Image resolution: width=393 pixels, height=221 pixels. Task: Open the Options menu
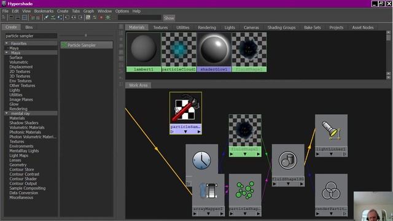(x=122, y=11)
